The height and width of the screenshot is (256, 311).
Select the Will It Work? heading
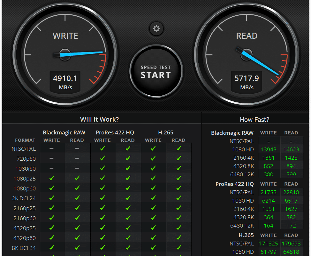pyautogui.click(x=99, y=119)
